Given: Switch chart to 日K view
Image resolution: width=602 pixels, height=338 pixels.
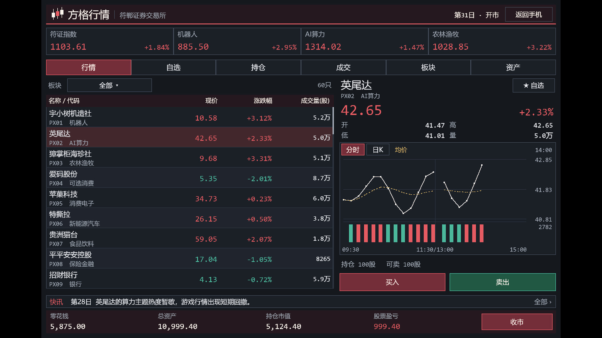Looking at the screenshot, I should (378, 150).
